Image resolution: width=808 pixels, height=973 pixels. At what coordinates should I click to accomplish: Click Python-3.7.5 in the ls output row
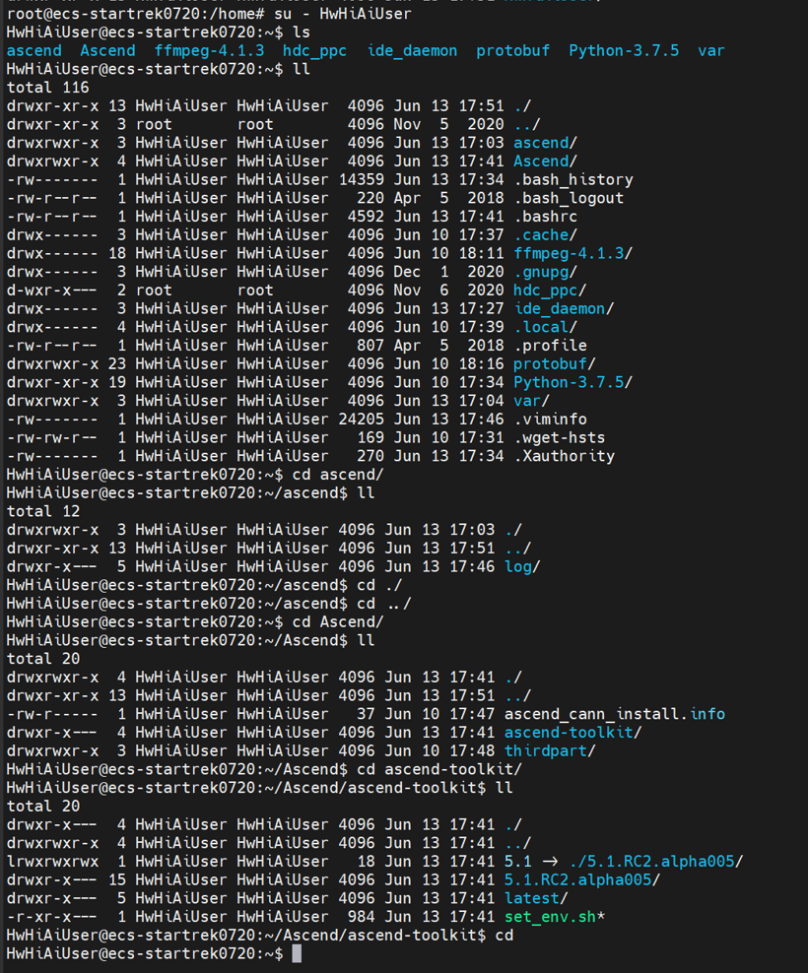tap(623, 50)
